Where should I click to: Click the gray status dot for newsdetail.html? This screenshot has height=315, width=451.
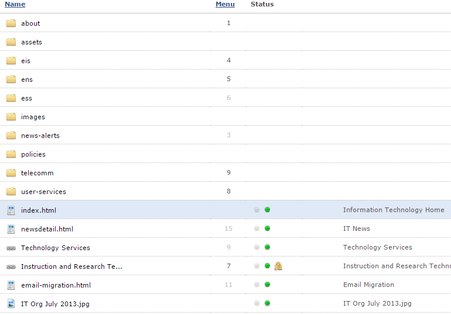[x=257, y=229]
